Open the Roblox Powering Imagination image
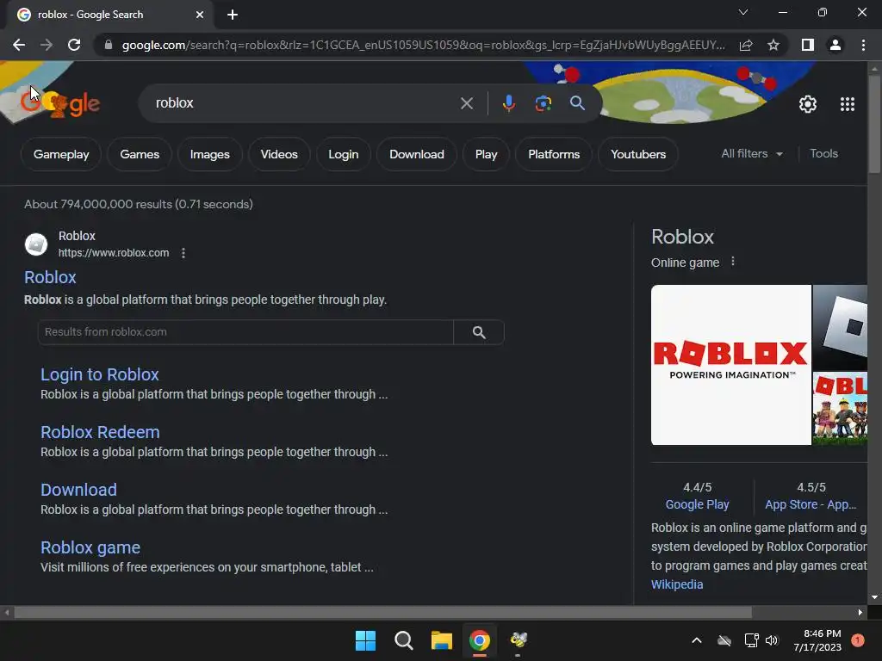 [x=730, y=365]
